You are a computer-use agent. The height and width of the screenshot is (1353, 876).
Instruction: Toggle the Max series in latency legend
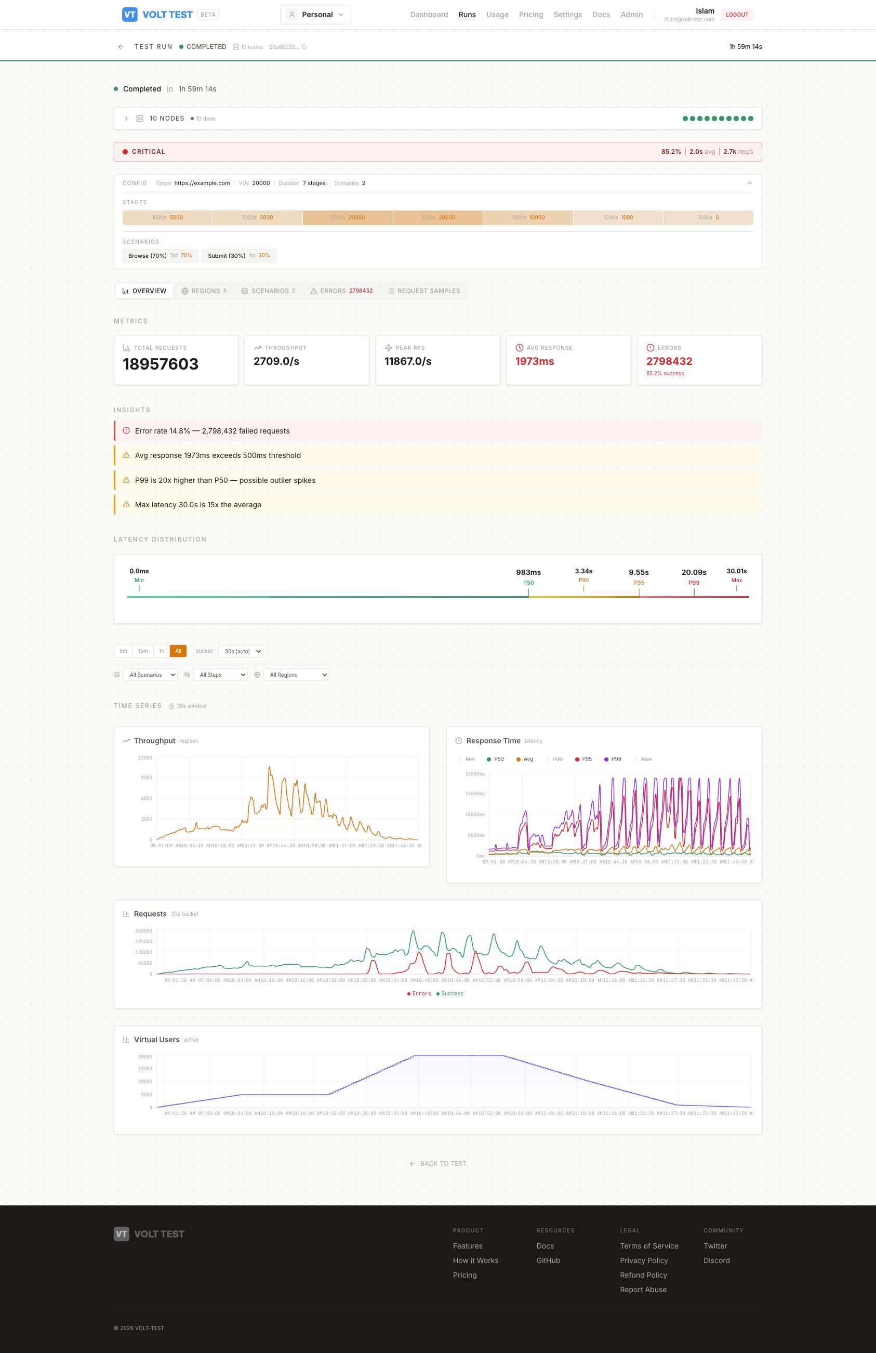[x=643, y=759]
